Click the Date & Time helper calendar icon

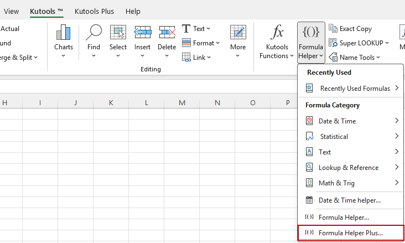click(309, 200)
